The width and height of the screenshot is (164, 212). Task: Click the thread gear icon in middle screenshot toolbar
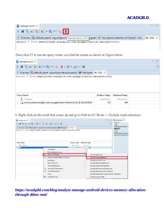pos(35,67)
